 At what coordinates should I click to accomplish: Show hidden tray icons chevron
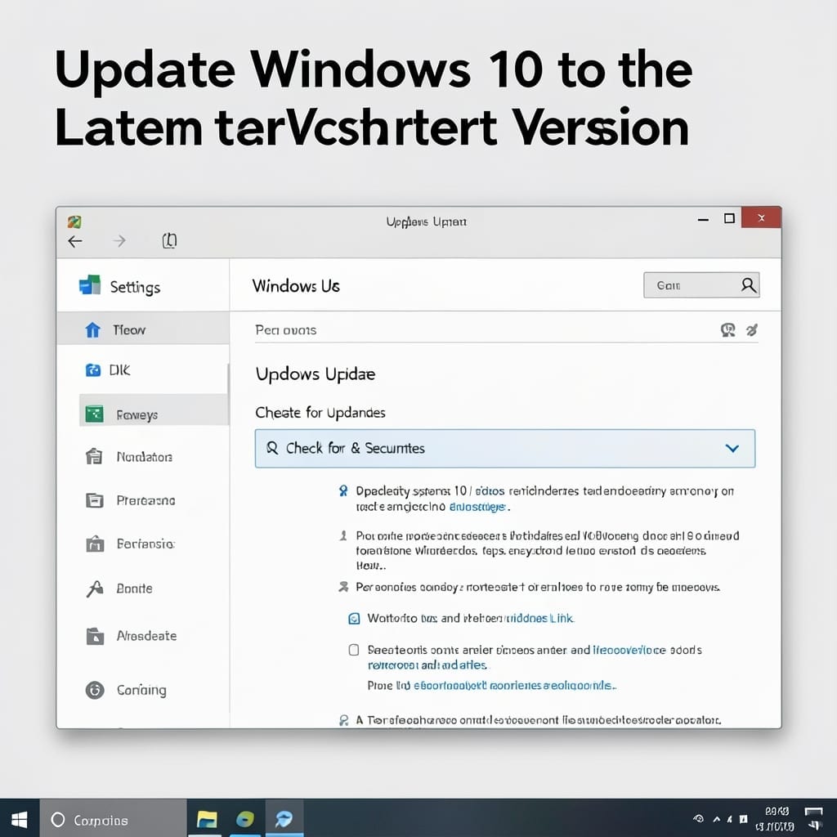716,819
